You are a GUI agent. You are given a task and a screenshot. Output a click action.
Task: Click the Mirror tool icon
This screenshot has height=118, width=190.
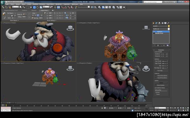coord(92,7)
